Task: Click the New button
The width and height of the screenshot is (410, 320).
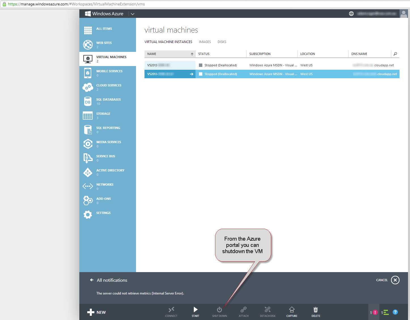Action: coord(97,312)
